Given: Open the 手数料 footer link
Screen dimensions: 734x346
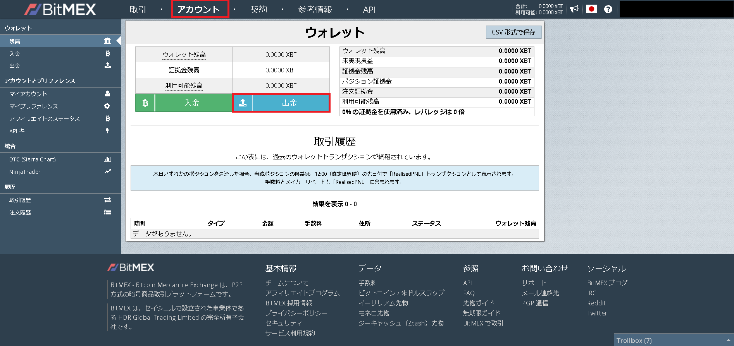Looking at the screenshot, I should point(368,283).
